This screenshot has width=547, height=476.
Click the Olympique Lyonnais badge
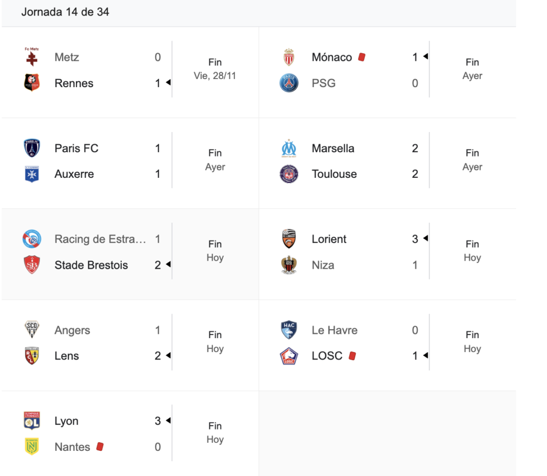tap(32, 420)
